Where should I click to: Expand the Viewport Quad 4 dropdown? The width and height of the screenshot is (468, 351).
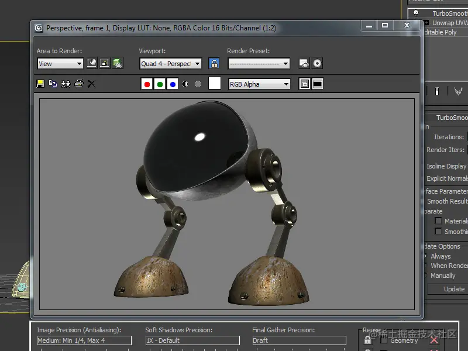(x=171, y=64)
